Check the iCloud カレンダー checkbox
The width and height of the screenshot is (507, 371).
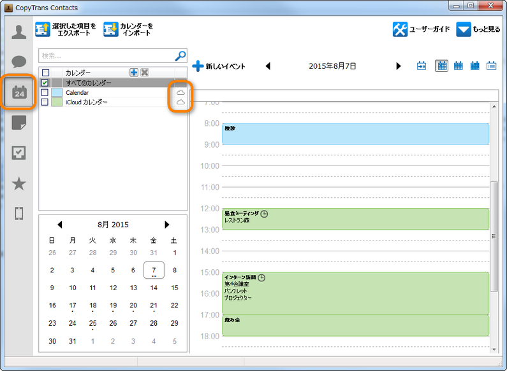(x=45, y=102)
